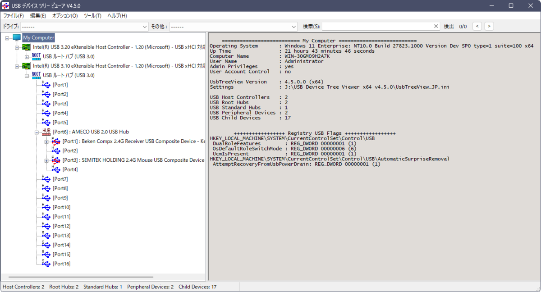Select the [Port14] tree row

[61, 245]
